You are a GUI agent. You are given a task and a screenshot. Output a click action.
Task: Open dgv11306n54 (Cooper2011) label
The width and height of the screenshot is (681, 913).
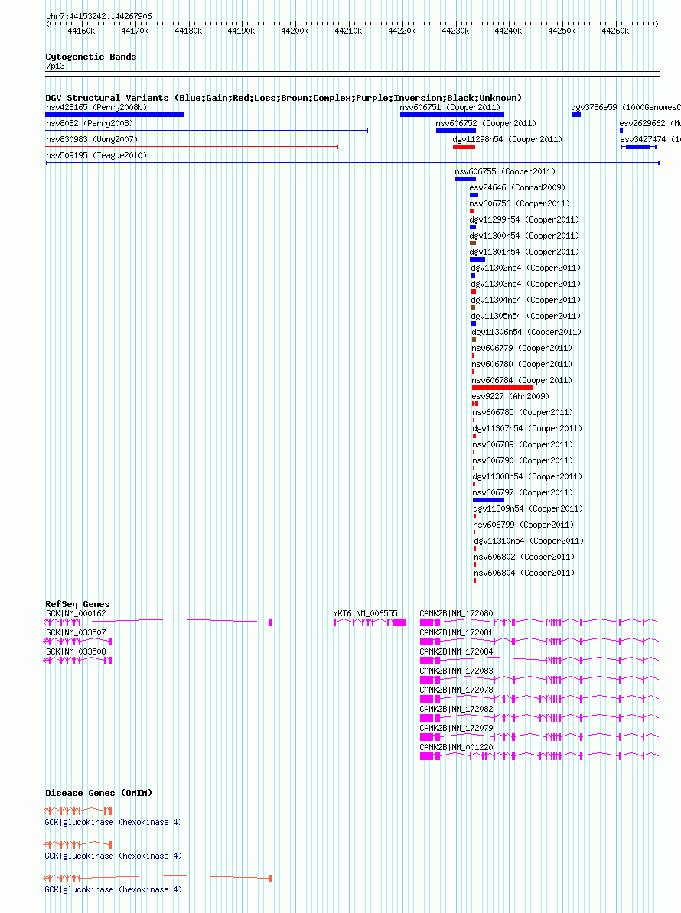click(x=526, y=333)
